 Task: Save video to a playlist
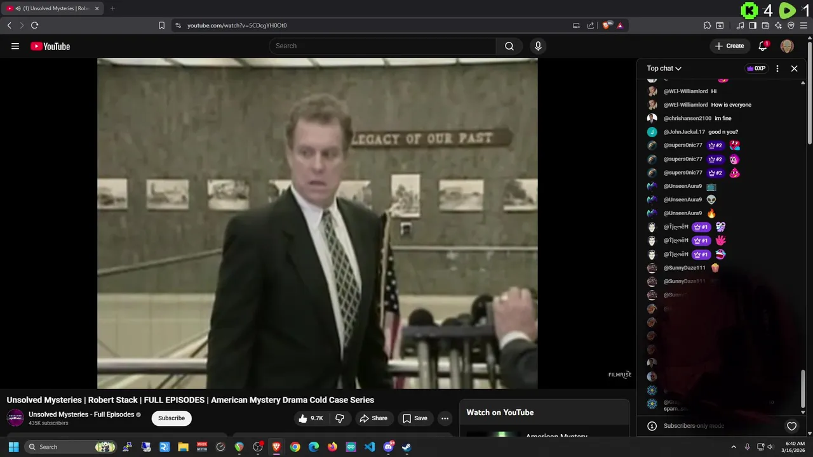(x=415, y=418)
